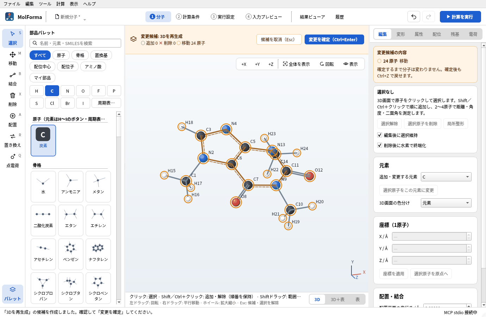The image size is (486, 317).
Task: Switch viewer to 3D+表 mode
Action: click(x=337, y=299)
